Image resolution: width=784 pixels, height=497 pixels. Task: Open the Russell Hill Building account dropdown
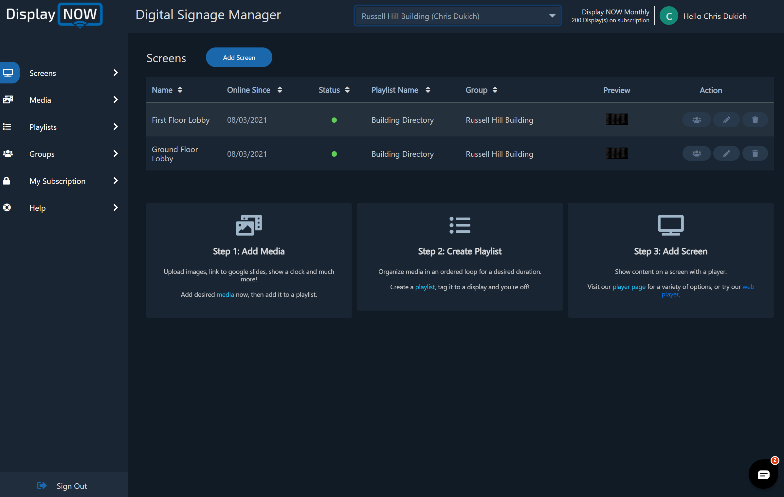pos(457,16)
